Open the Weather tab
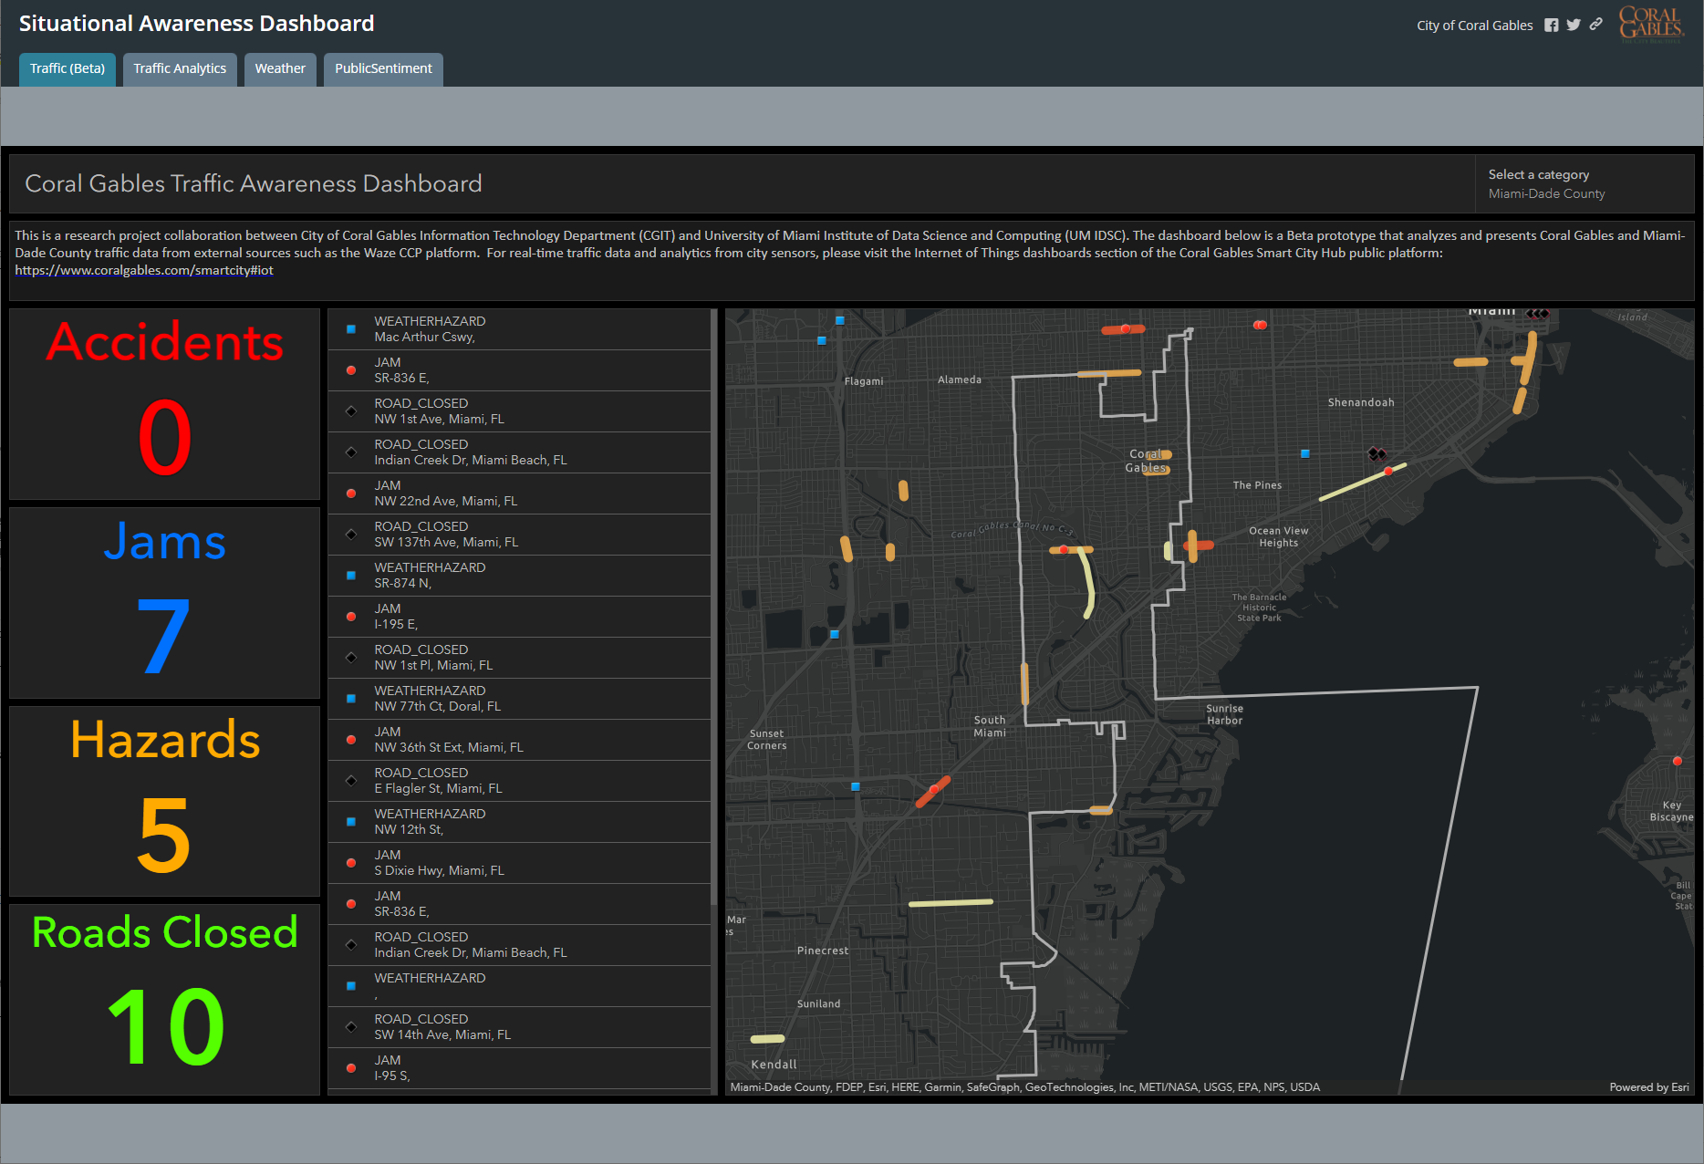This screenshot has height=1164, width=1704. (x=280, y=69)
